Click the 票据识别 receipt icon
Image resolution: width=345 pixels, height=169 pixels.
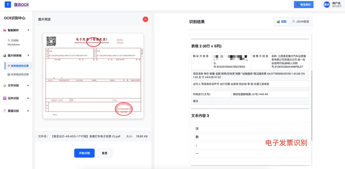[x=5, y=111]
